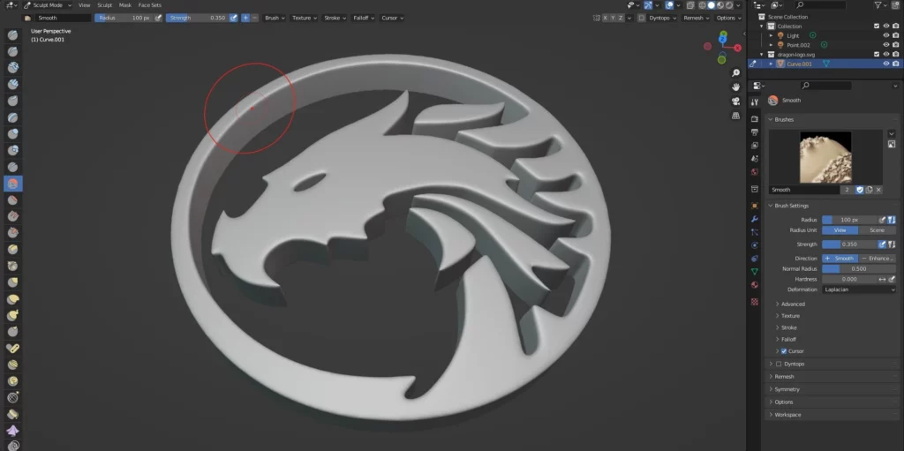This screenshot has width=904, height=451.
Task: Select the active Smooth brush in toolbar
Action: [x=12, y=184]
